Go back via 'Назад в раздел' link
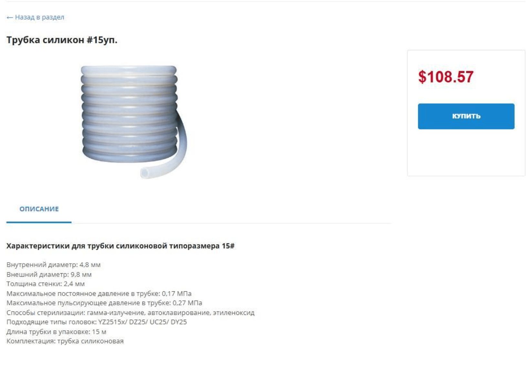This screenshot has width=526, height=369. 39,17
